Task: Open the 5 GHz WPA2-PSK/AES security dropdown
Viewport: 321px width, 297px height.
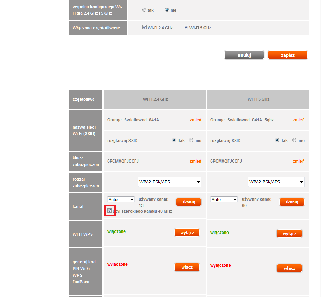Action: [276, 182]
